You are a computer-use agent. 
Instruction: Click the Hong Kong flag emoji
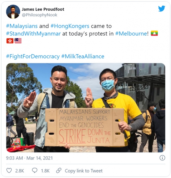point(10,41)
